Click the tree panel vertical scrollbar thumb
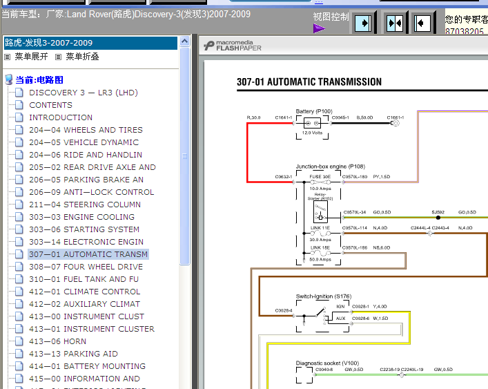This screenshot has width=488, height=389. 184,155
